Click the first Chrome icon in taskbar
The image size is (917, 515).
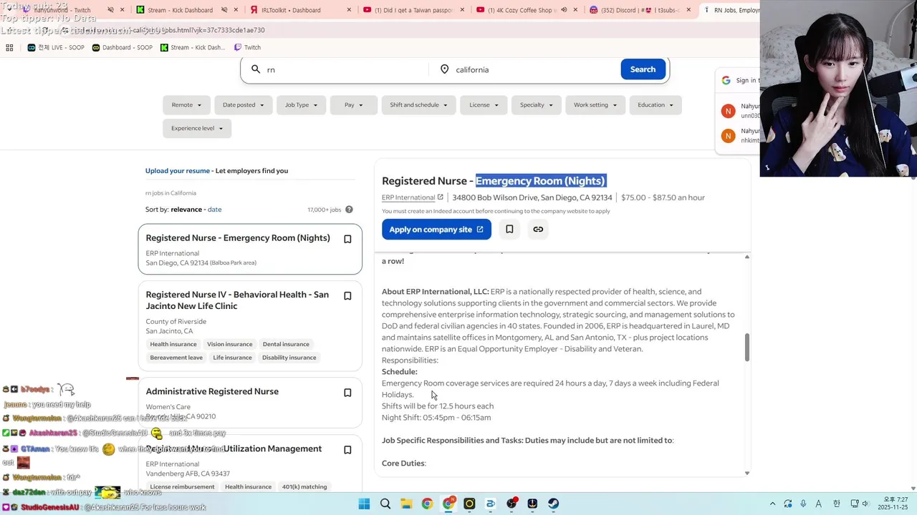pyautogui.click(x=427, y=504)
